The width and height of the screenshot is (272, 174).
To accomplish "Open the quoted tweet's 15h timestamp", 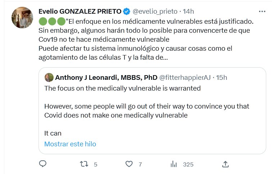I will click(221, 77).
